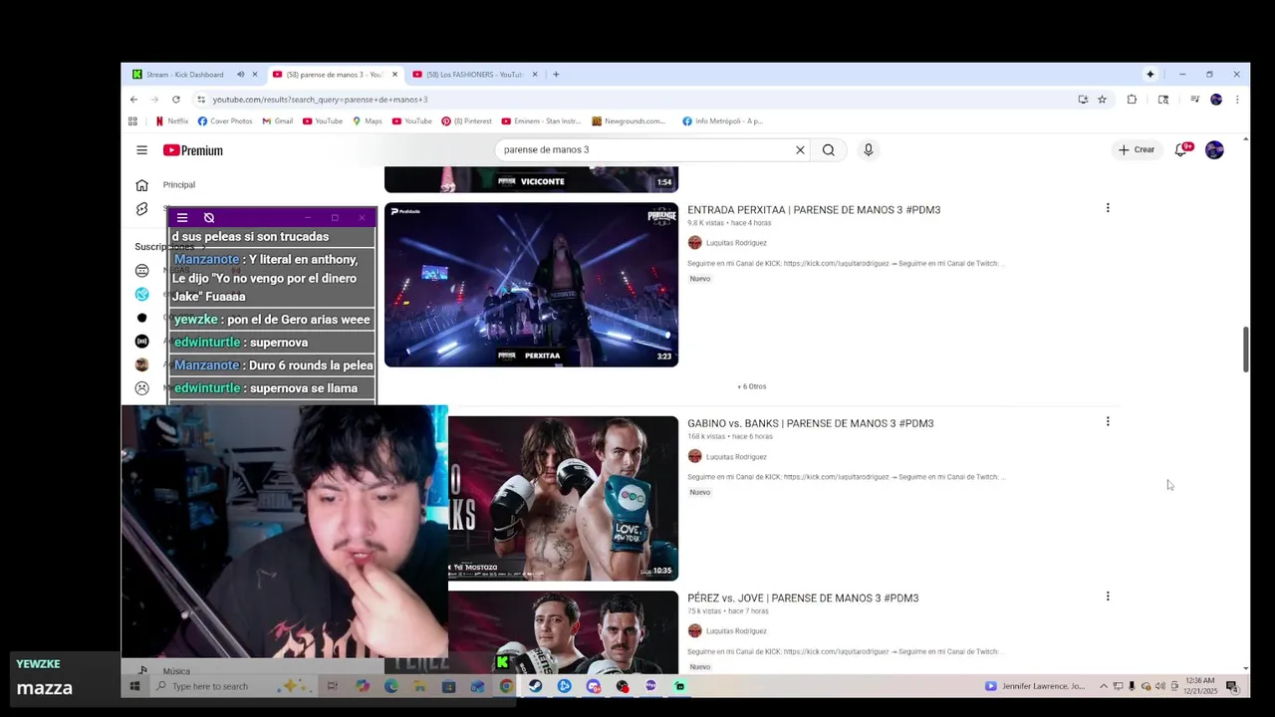Reload the page with the refresh icon
The width and height of the screenshot is (1275, 717).
(x=176, y=100)
